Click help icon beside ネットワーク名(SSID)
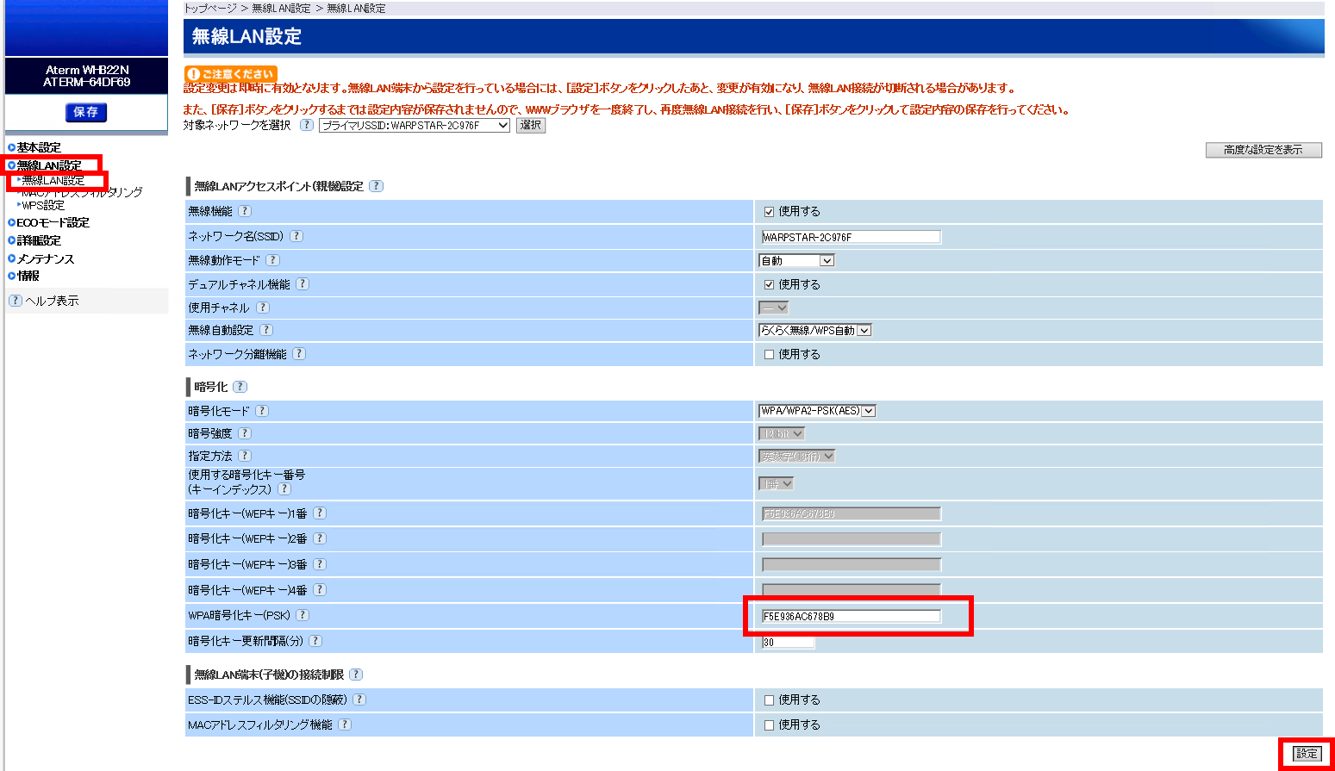The height and width of the screenshot is (771, 1335). coord(296,236)
